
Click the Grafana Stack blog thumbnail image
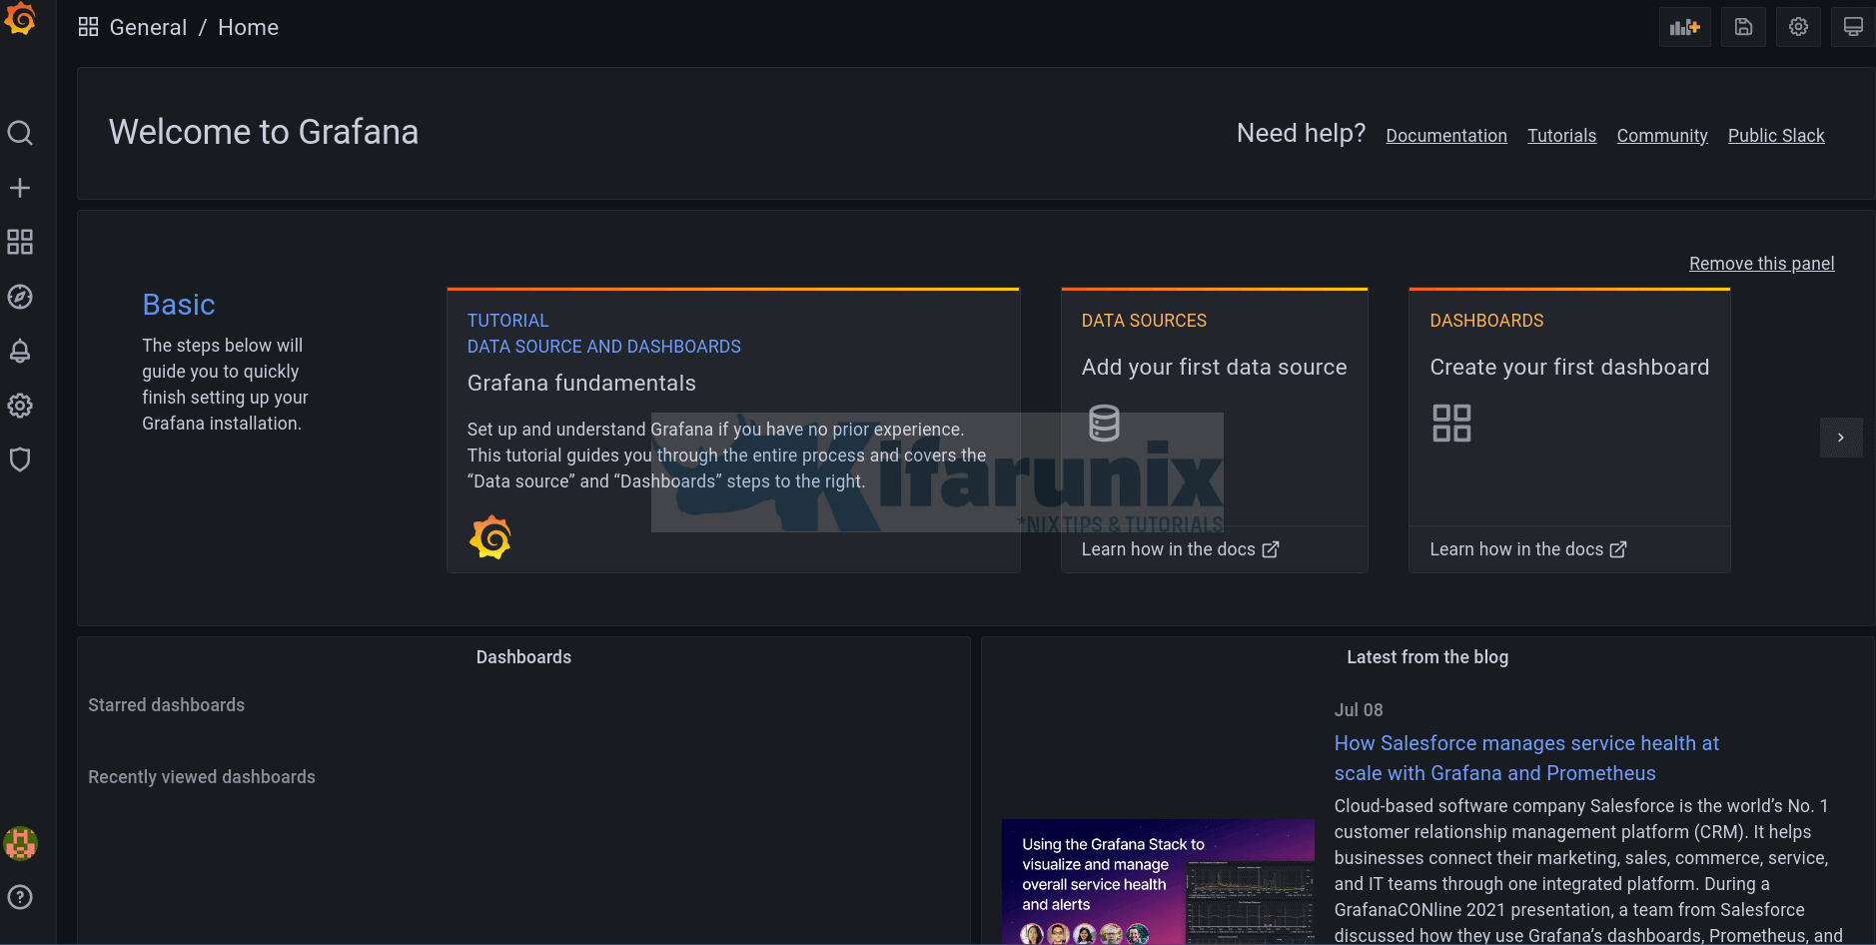coord(1158,882)
